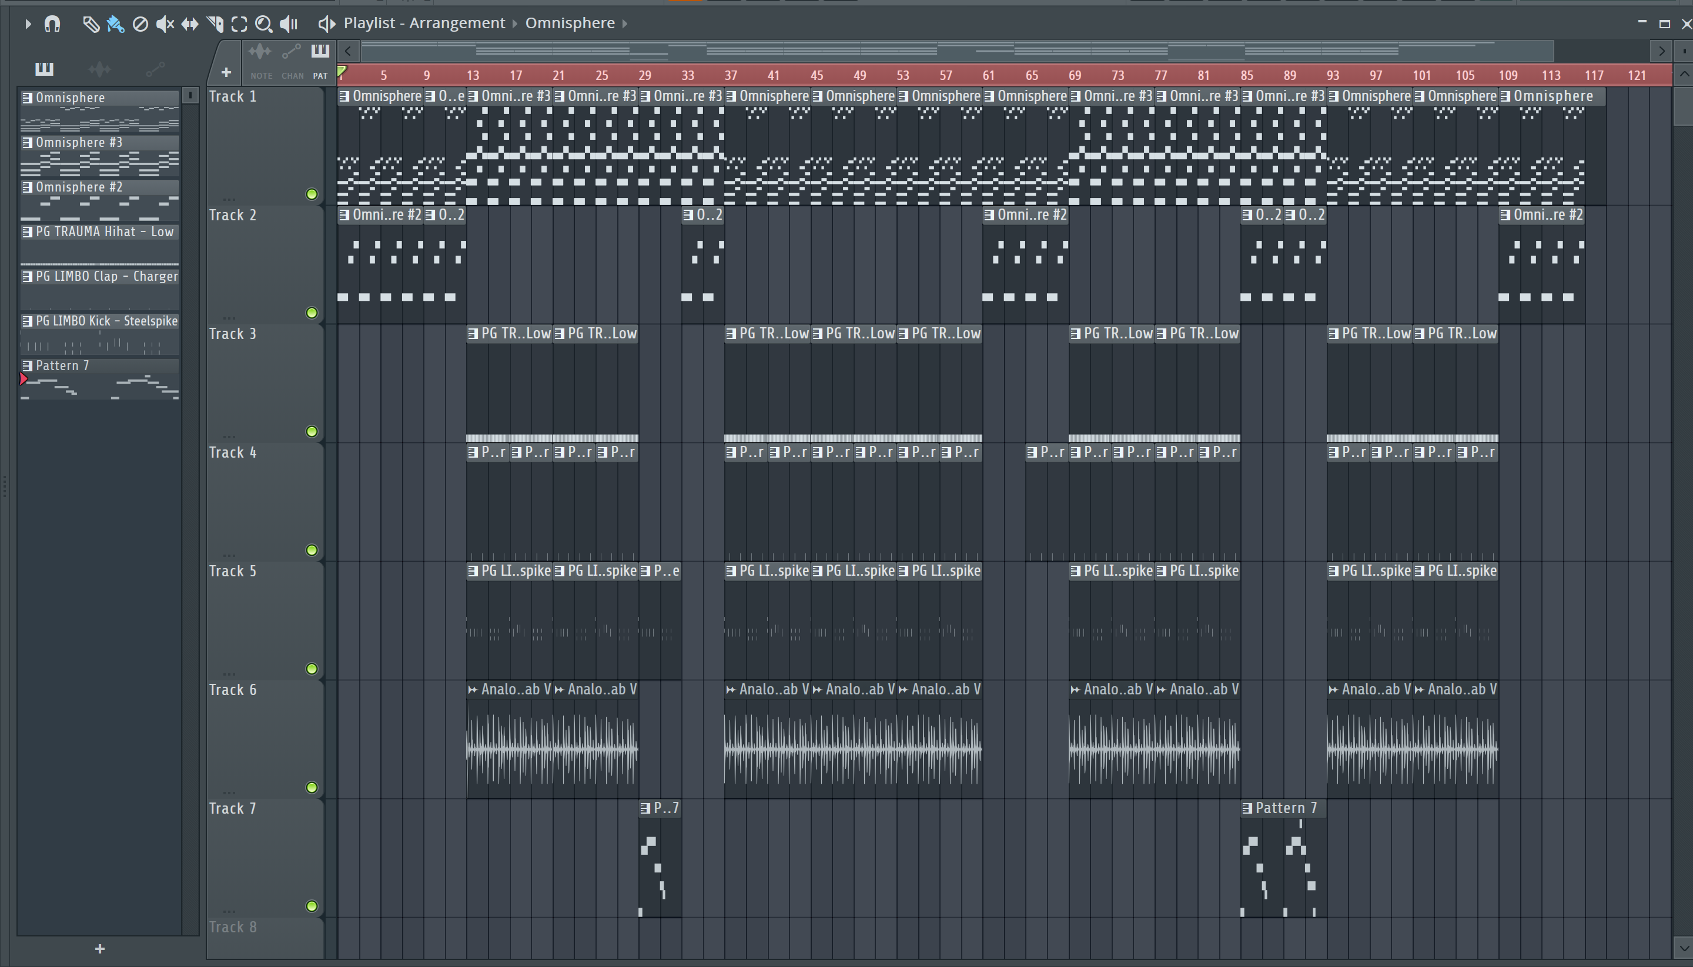Image resolution: width=1693 pixels, height=967 pixels.
Task: Select the Zoom tool
Action: pos(264,24)
